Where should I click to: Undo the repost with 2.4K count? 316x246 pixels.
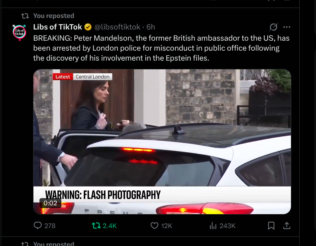click(96, 226)
